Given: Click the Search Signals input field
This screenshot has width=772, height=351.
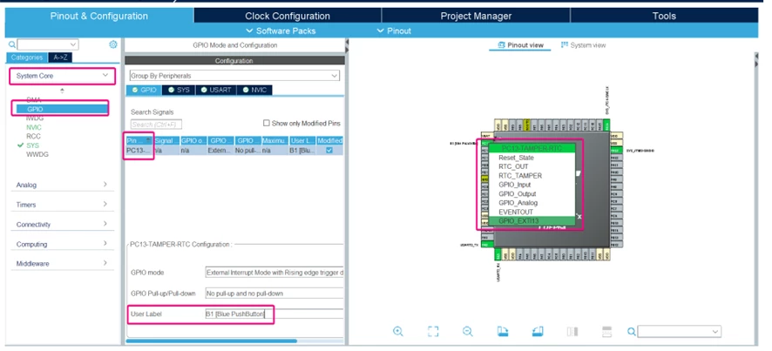Looking at the screenshot, I should click(x=157, y=125).
